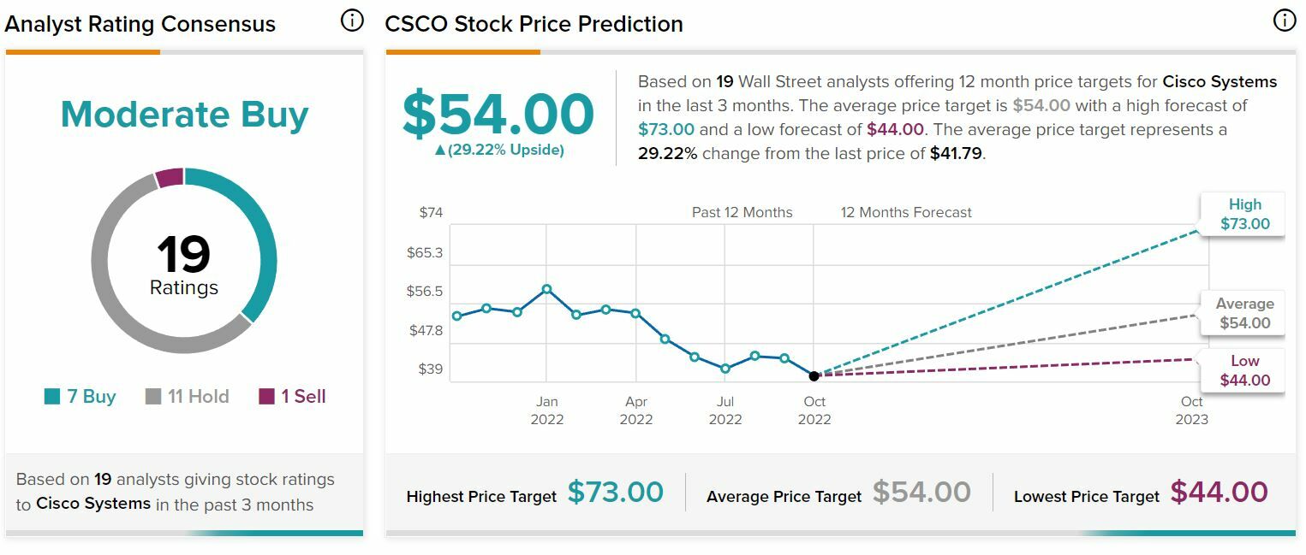Click the Average $54.00 forecast label
The height and width of the screenshot is (555, 1306).
[x=1244, y=314]
